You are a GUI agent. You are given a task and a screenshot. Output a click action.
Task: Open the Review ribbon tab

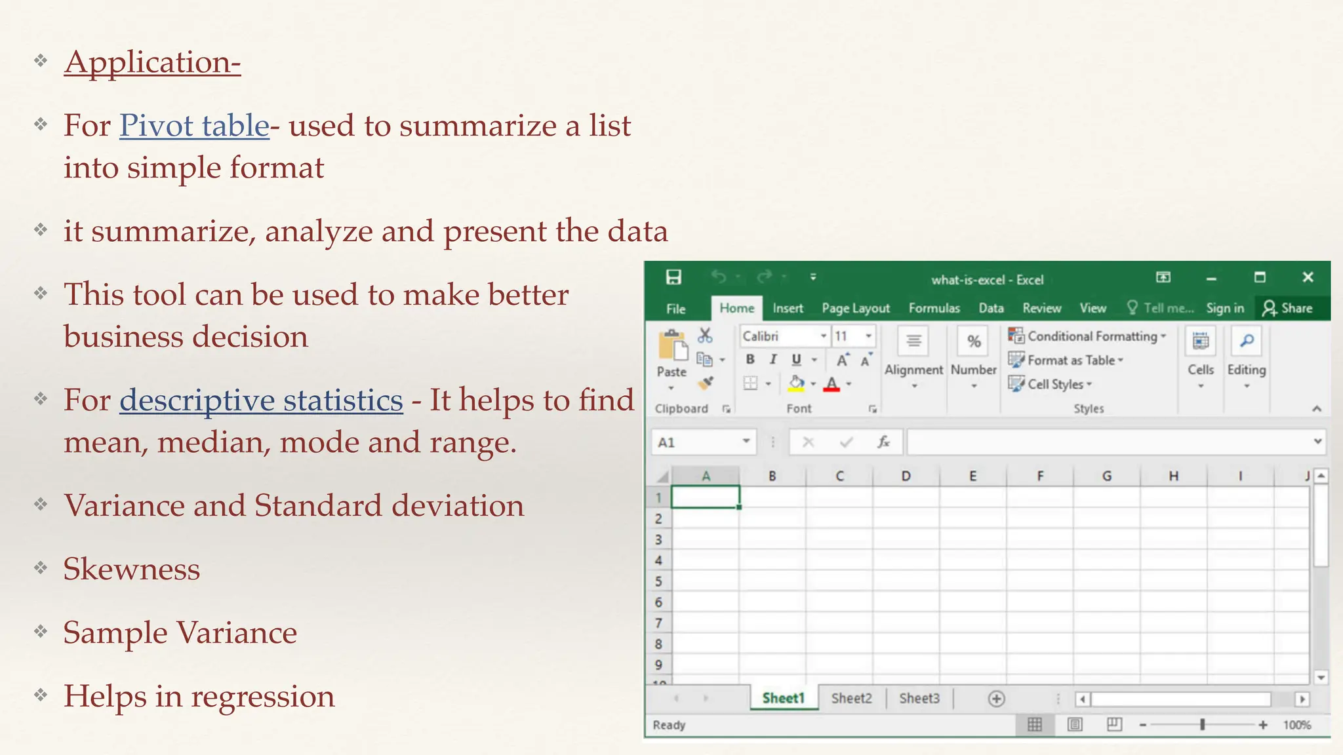click(x=1041, y=308)
